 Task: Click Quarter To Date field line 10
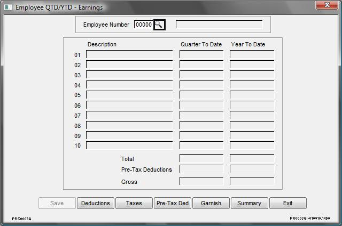click(201, 146)
